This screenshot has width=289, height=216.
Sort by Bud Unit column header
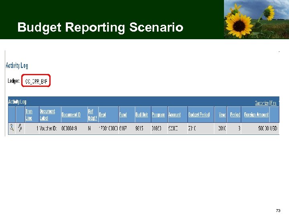[142, 115]
